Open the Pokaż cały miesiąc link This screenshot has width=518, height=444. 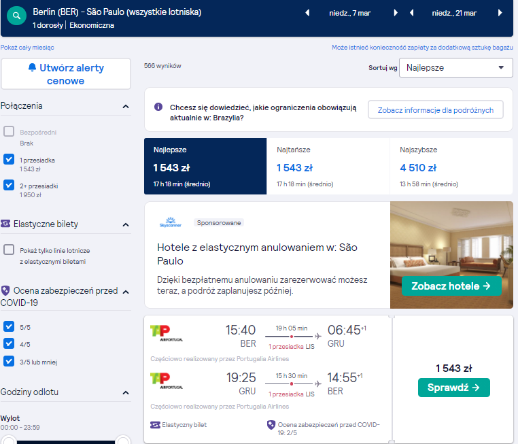click(x=27, y=48)
